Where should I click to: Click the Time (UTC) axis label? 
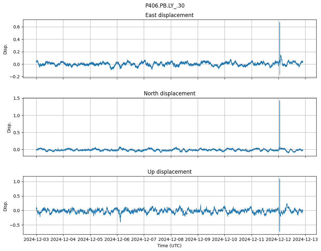tap(169, 246)
